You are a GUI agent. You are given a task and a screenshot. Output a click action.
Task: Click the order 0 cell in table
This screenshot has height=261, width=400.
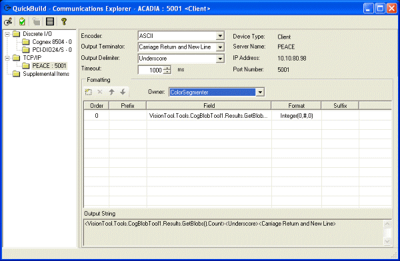[97, 116]
